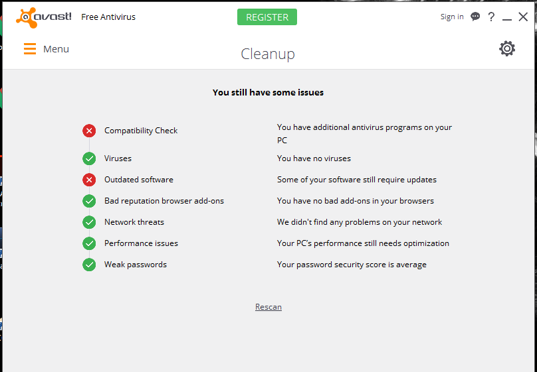Click the hamburger Menu icon
537x372 pixels.
click(30, 49)
